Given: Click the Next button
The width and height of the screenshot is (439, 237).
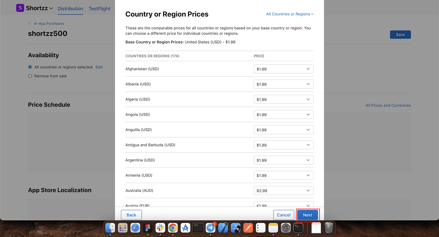Looking at the screenshot, I should pos(307,215).
